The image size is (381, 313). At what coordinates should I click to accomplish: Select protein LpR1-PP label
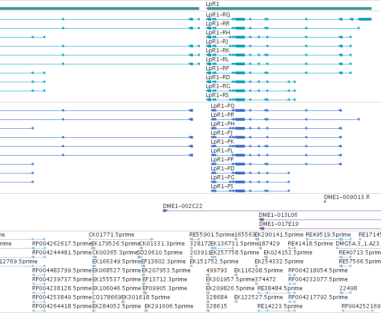point(222,160)
